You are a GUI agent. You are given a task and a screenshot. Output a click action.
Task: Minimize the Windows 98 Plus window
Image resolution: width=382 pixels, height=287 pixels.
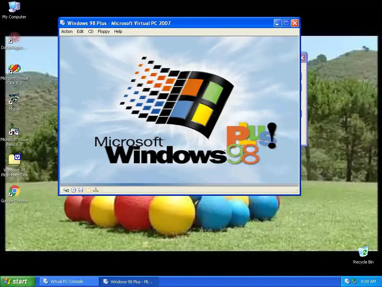click(x=278, y=23)
